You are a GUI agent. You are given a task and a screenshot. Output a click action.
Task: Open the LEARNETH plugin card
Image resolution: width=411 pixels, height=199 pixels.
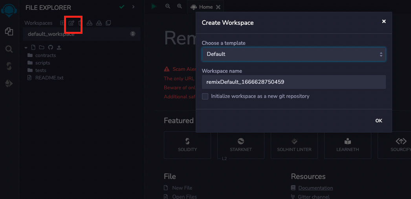[x=348, y=145]
